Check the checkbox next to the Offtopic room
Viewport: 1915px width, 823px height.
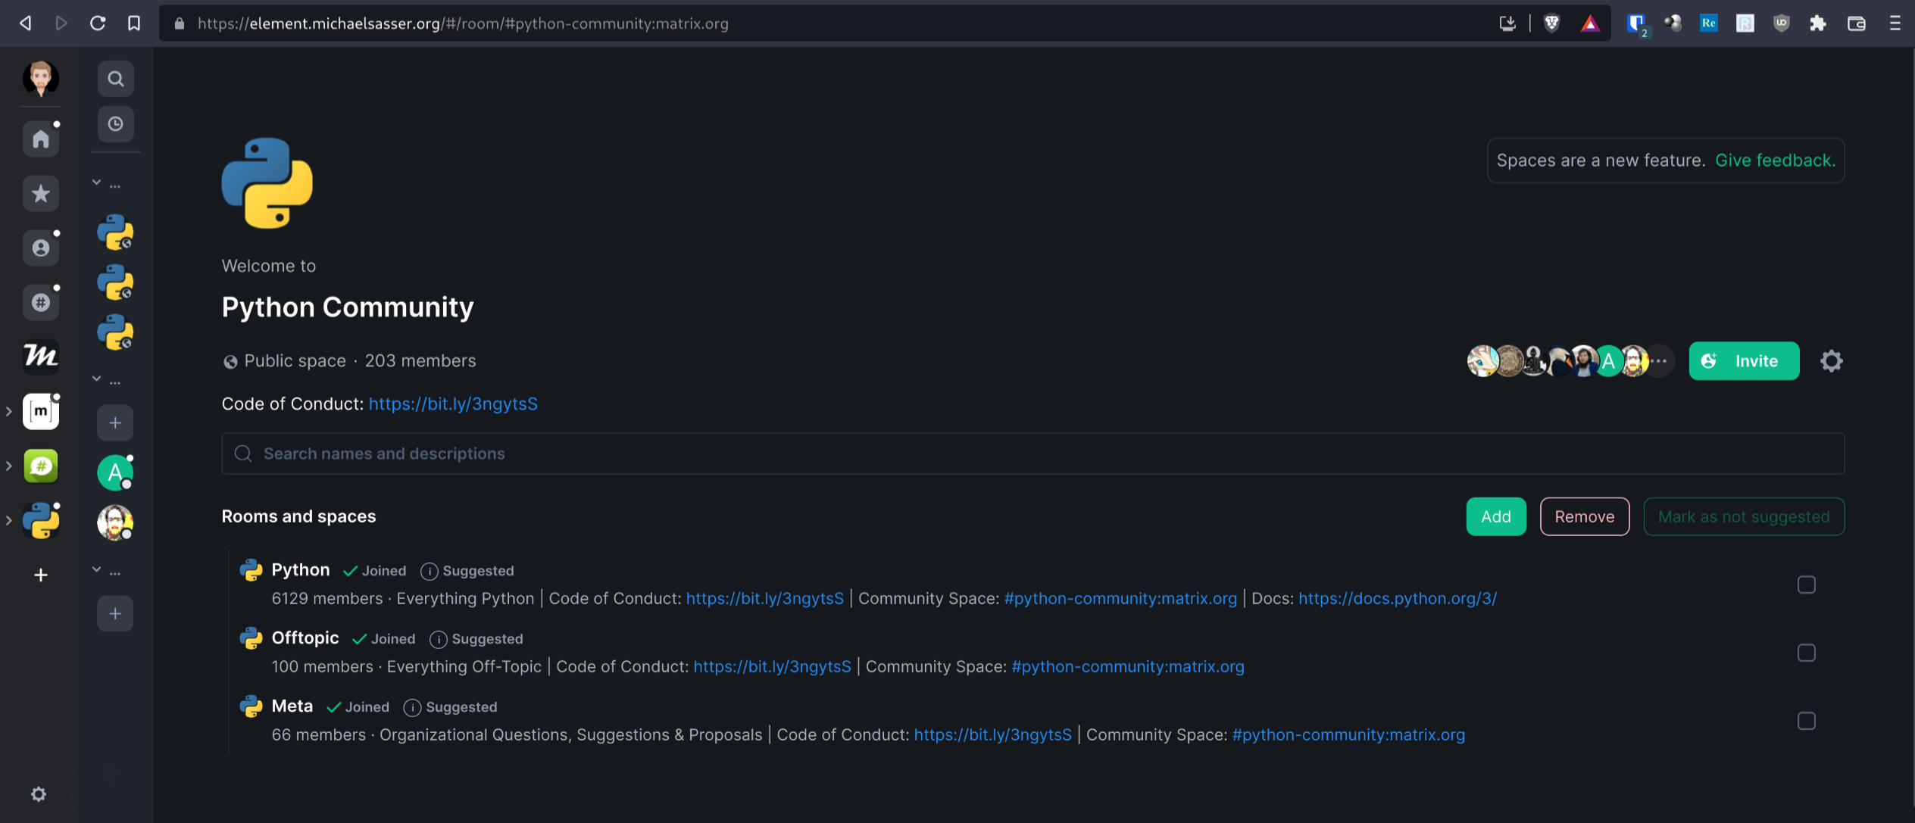point(1807,652)
